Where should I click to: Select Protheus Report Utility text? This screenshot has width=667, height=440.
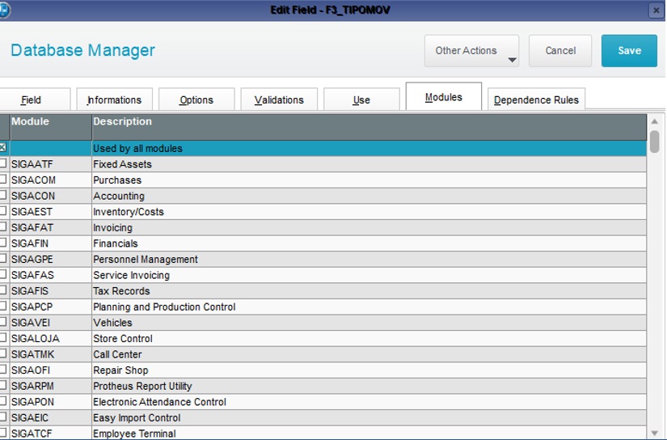click(142, 386)
